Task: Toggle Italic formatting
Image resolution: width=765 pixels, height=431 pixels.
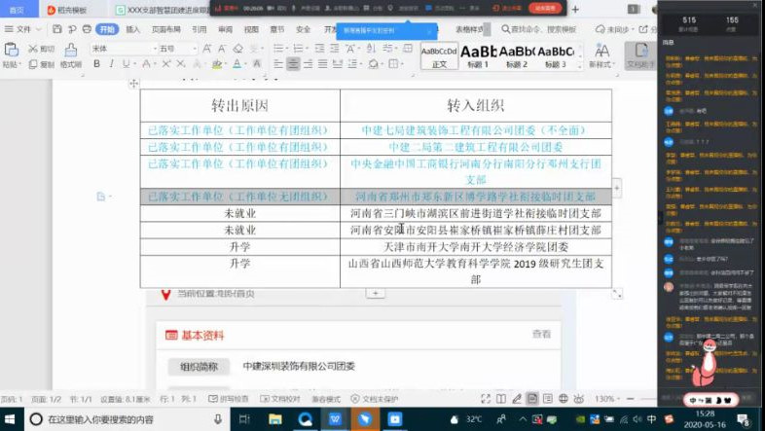Action: point(111,64)
